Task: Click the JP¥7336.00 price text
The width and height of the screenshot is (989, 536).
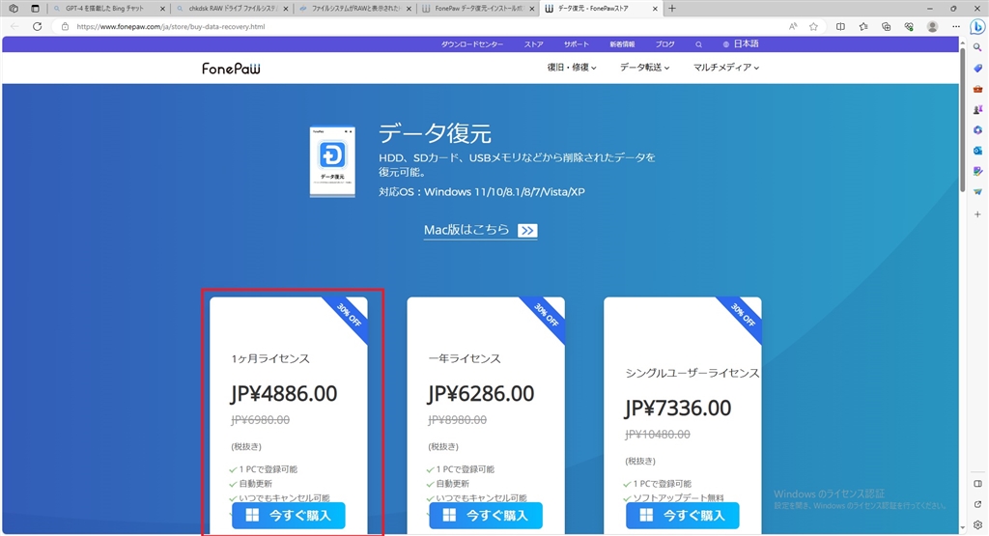Action: [678, 409]
